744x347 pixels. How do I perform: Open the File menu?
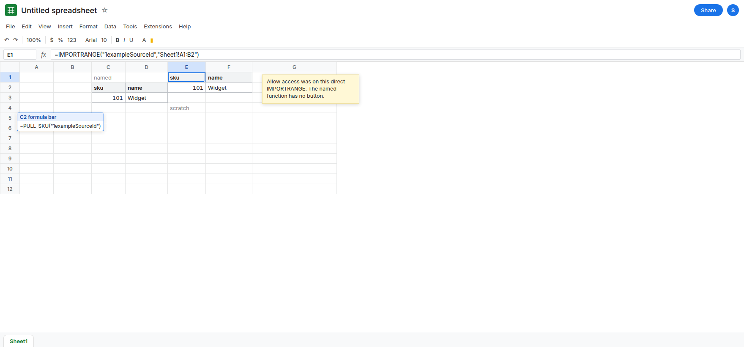coord(11,26)
